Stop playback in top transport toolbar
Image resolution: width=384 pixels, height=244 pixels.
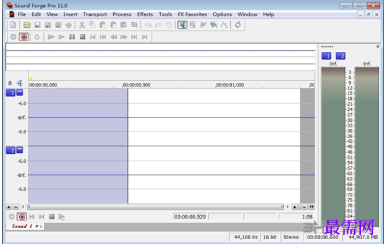tap(83, 37)
